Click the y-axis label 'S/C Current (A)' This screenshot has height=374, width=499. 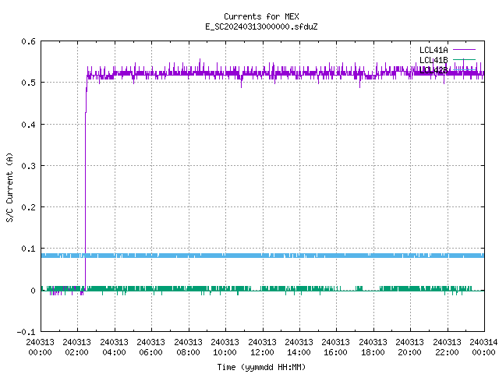[10, 187]
